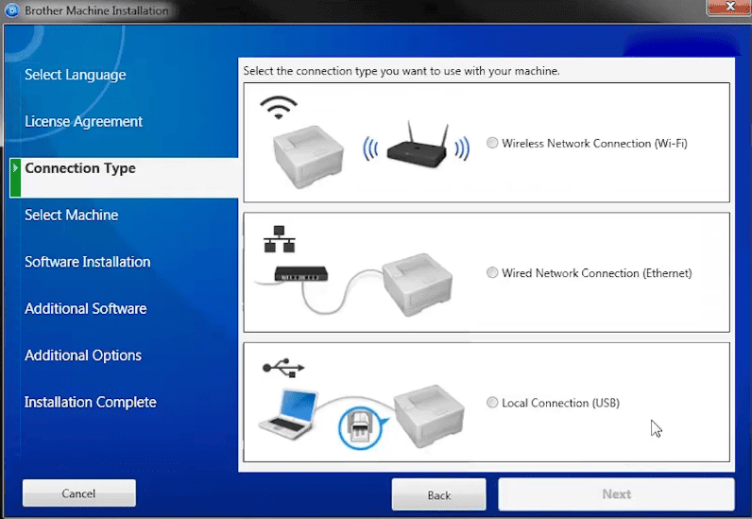Click the printer image in the Wi-Fi panel

pyautogui.click(x=308, y=157)
